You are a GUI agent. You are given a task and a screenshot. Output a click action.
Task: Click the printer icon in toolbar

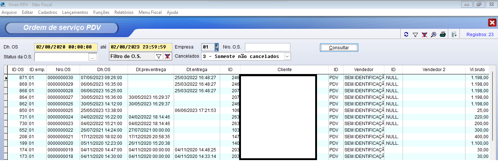[x=443, y=35]
